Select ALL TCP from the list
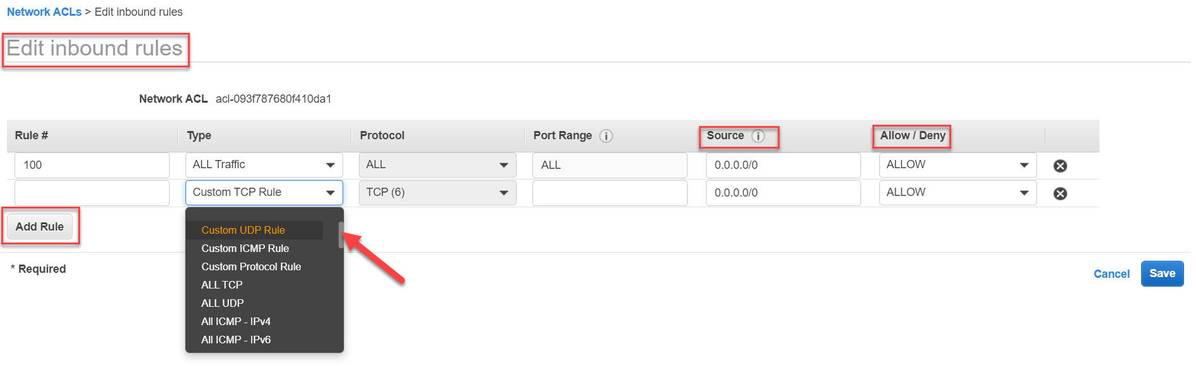Screen dimensions: 1196x366 [221, 285]
